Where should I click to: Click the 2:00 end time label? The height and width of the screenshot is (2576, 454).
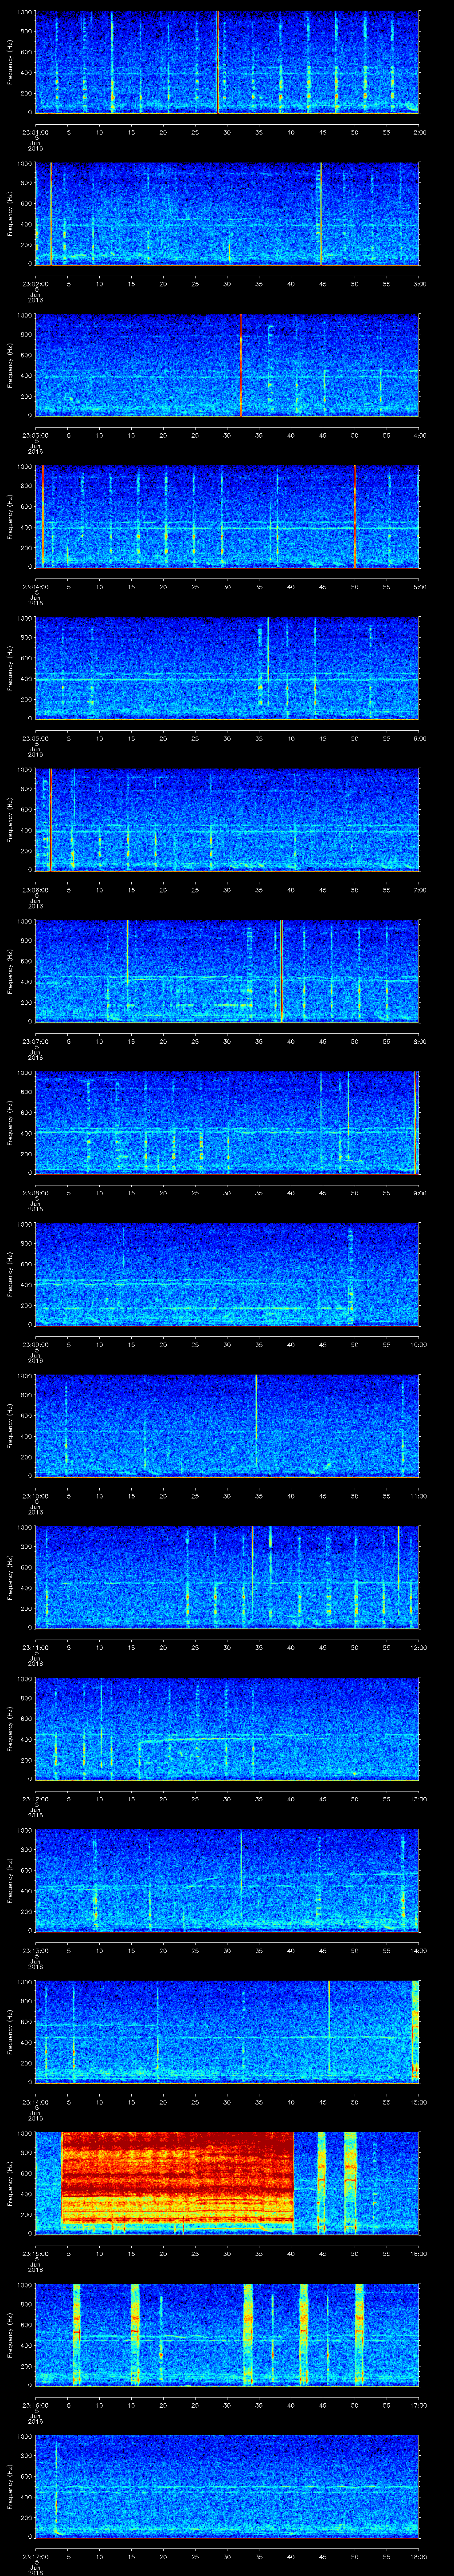419,132
